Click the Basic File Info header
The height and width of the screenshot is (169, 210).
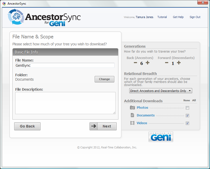pyautogui.click(x=65, y=52)
